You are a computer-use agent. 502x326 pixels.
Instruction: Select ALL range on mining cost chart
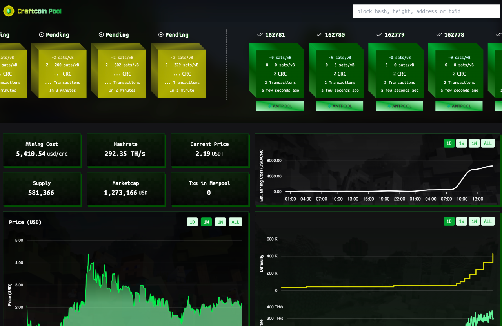[x=488, y=143]
